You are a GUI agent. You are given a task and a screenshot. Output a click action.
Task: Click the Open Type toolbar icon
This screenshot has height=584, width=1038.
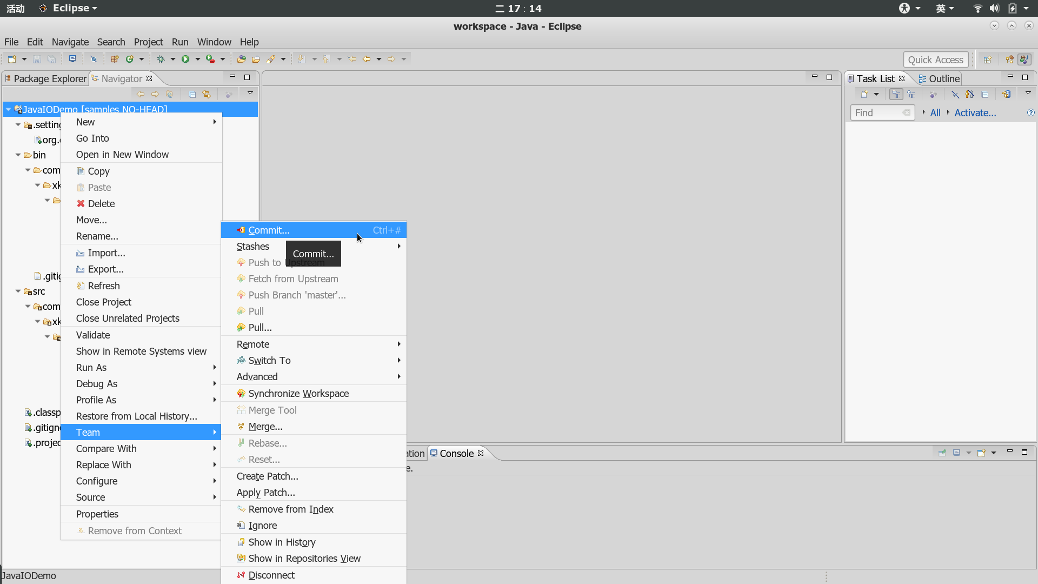coord(241,59)
